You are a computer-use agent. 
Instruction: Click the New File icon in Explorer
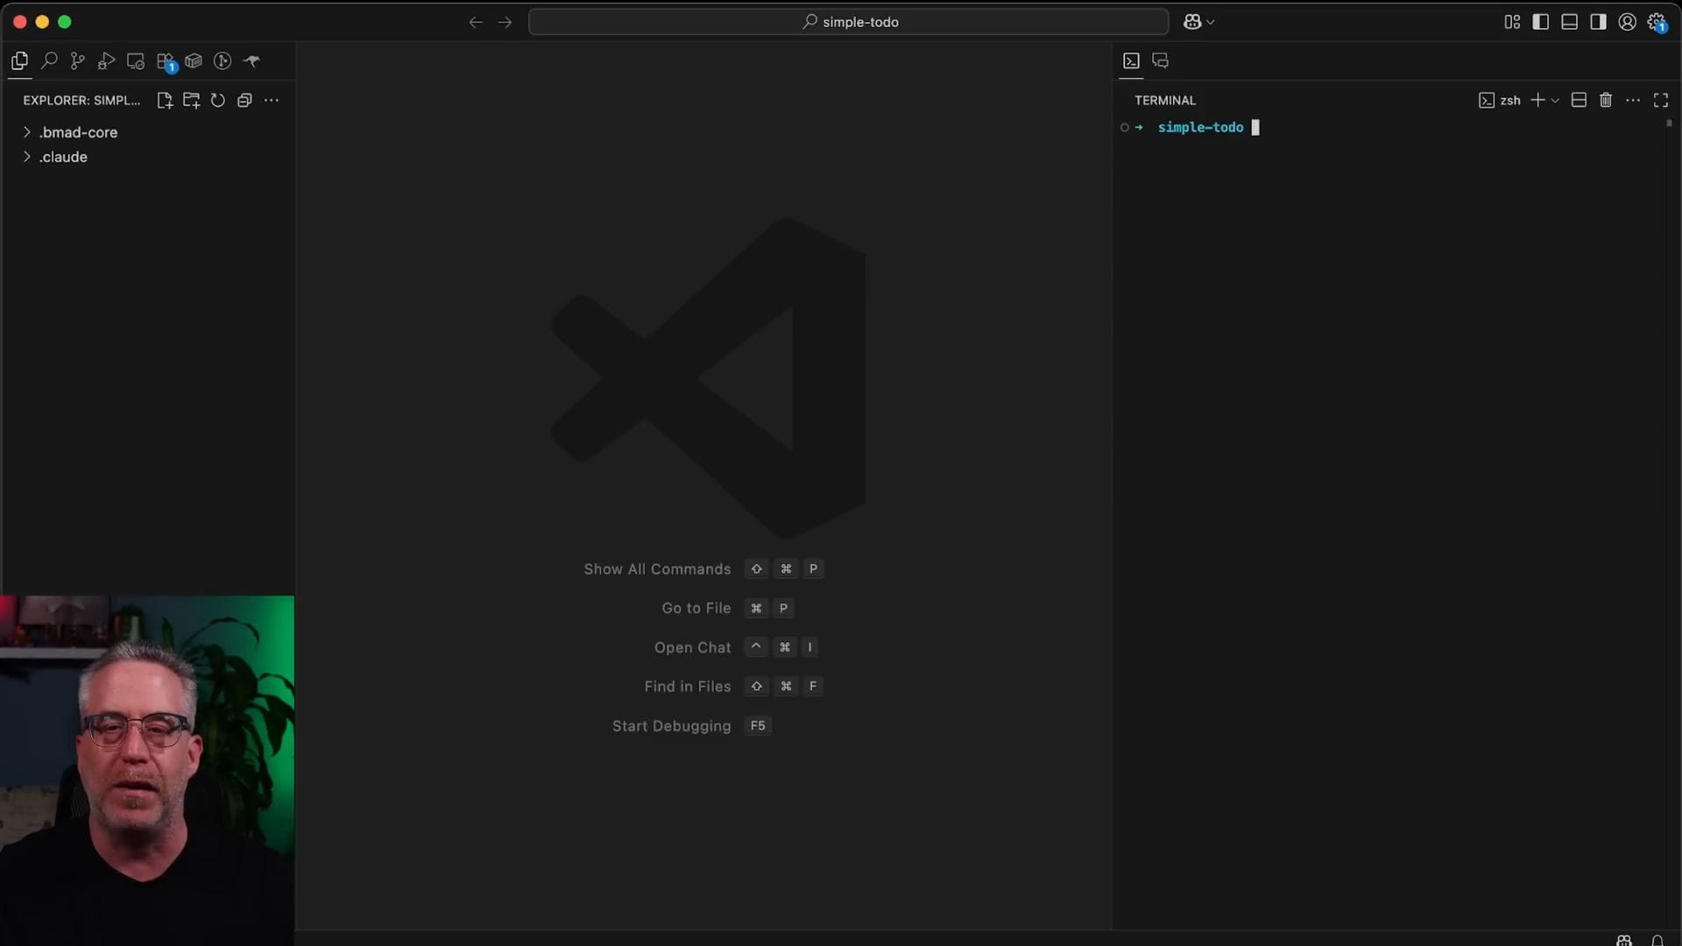[164, 101]
